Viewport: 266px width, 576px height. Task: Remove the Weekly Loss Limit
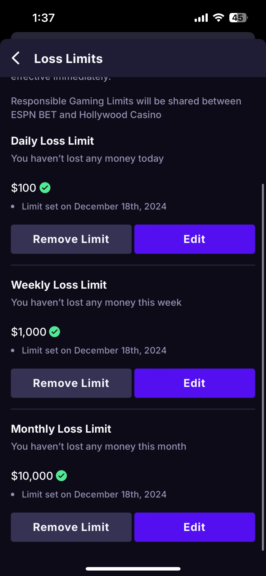tap(71, 383)
